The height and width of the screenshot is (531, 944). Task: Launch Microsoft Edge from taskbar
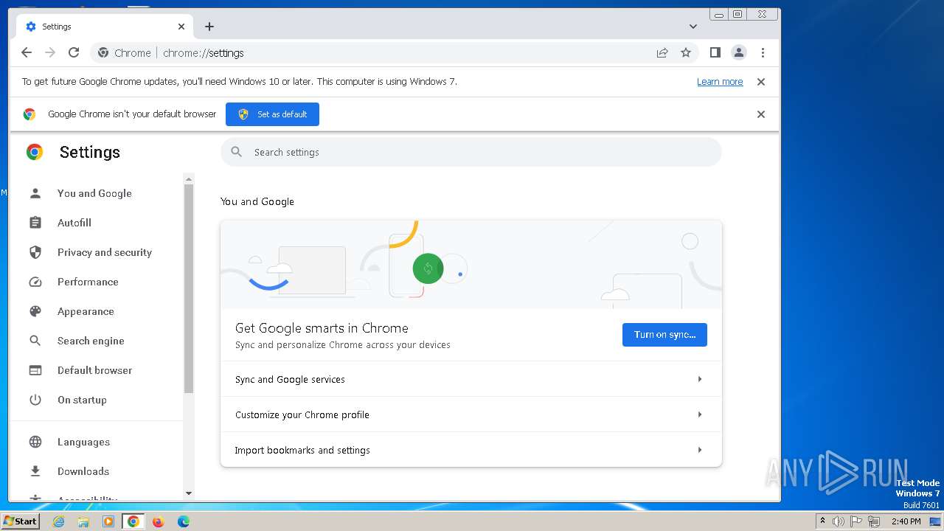pyautogui.click(x=183, y=521)
